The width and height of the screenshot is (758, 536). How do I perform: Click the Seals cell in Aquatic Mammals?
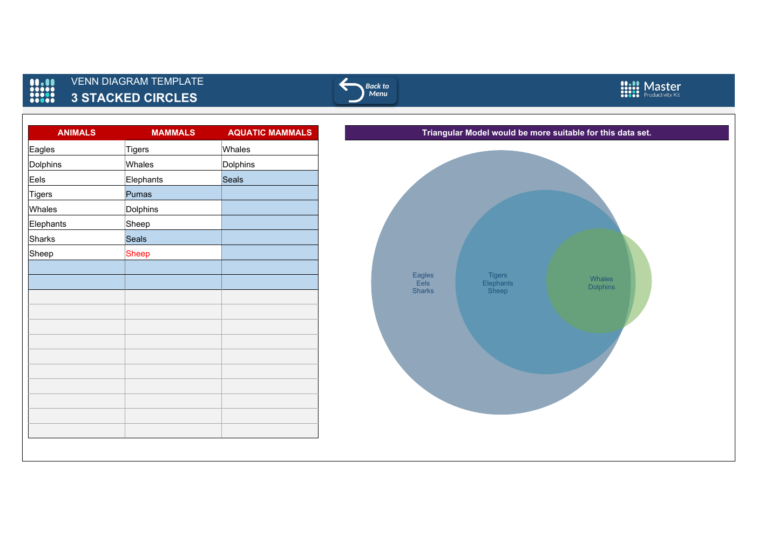(x=270, y=179)
